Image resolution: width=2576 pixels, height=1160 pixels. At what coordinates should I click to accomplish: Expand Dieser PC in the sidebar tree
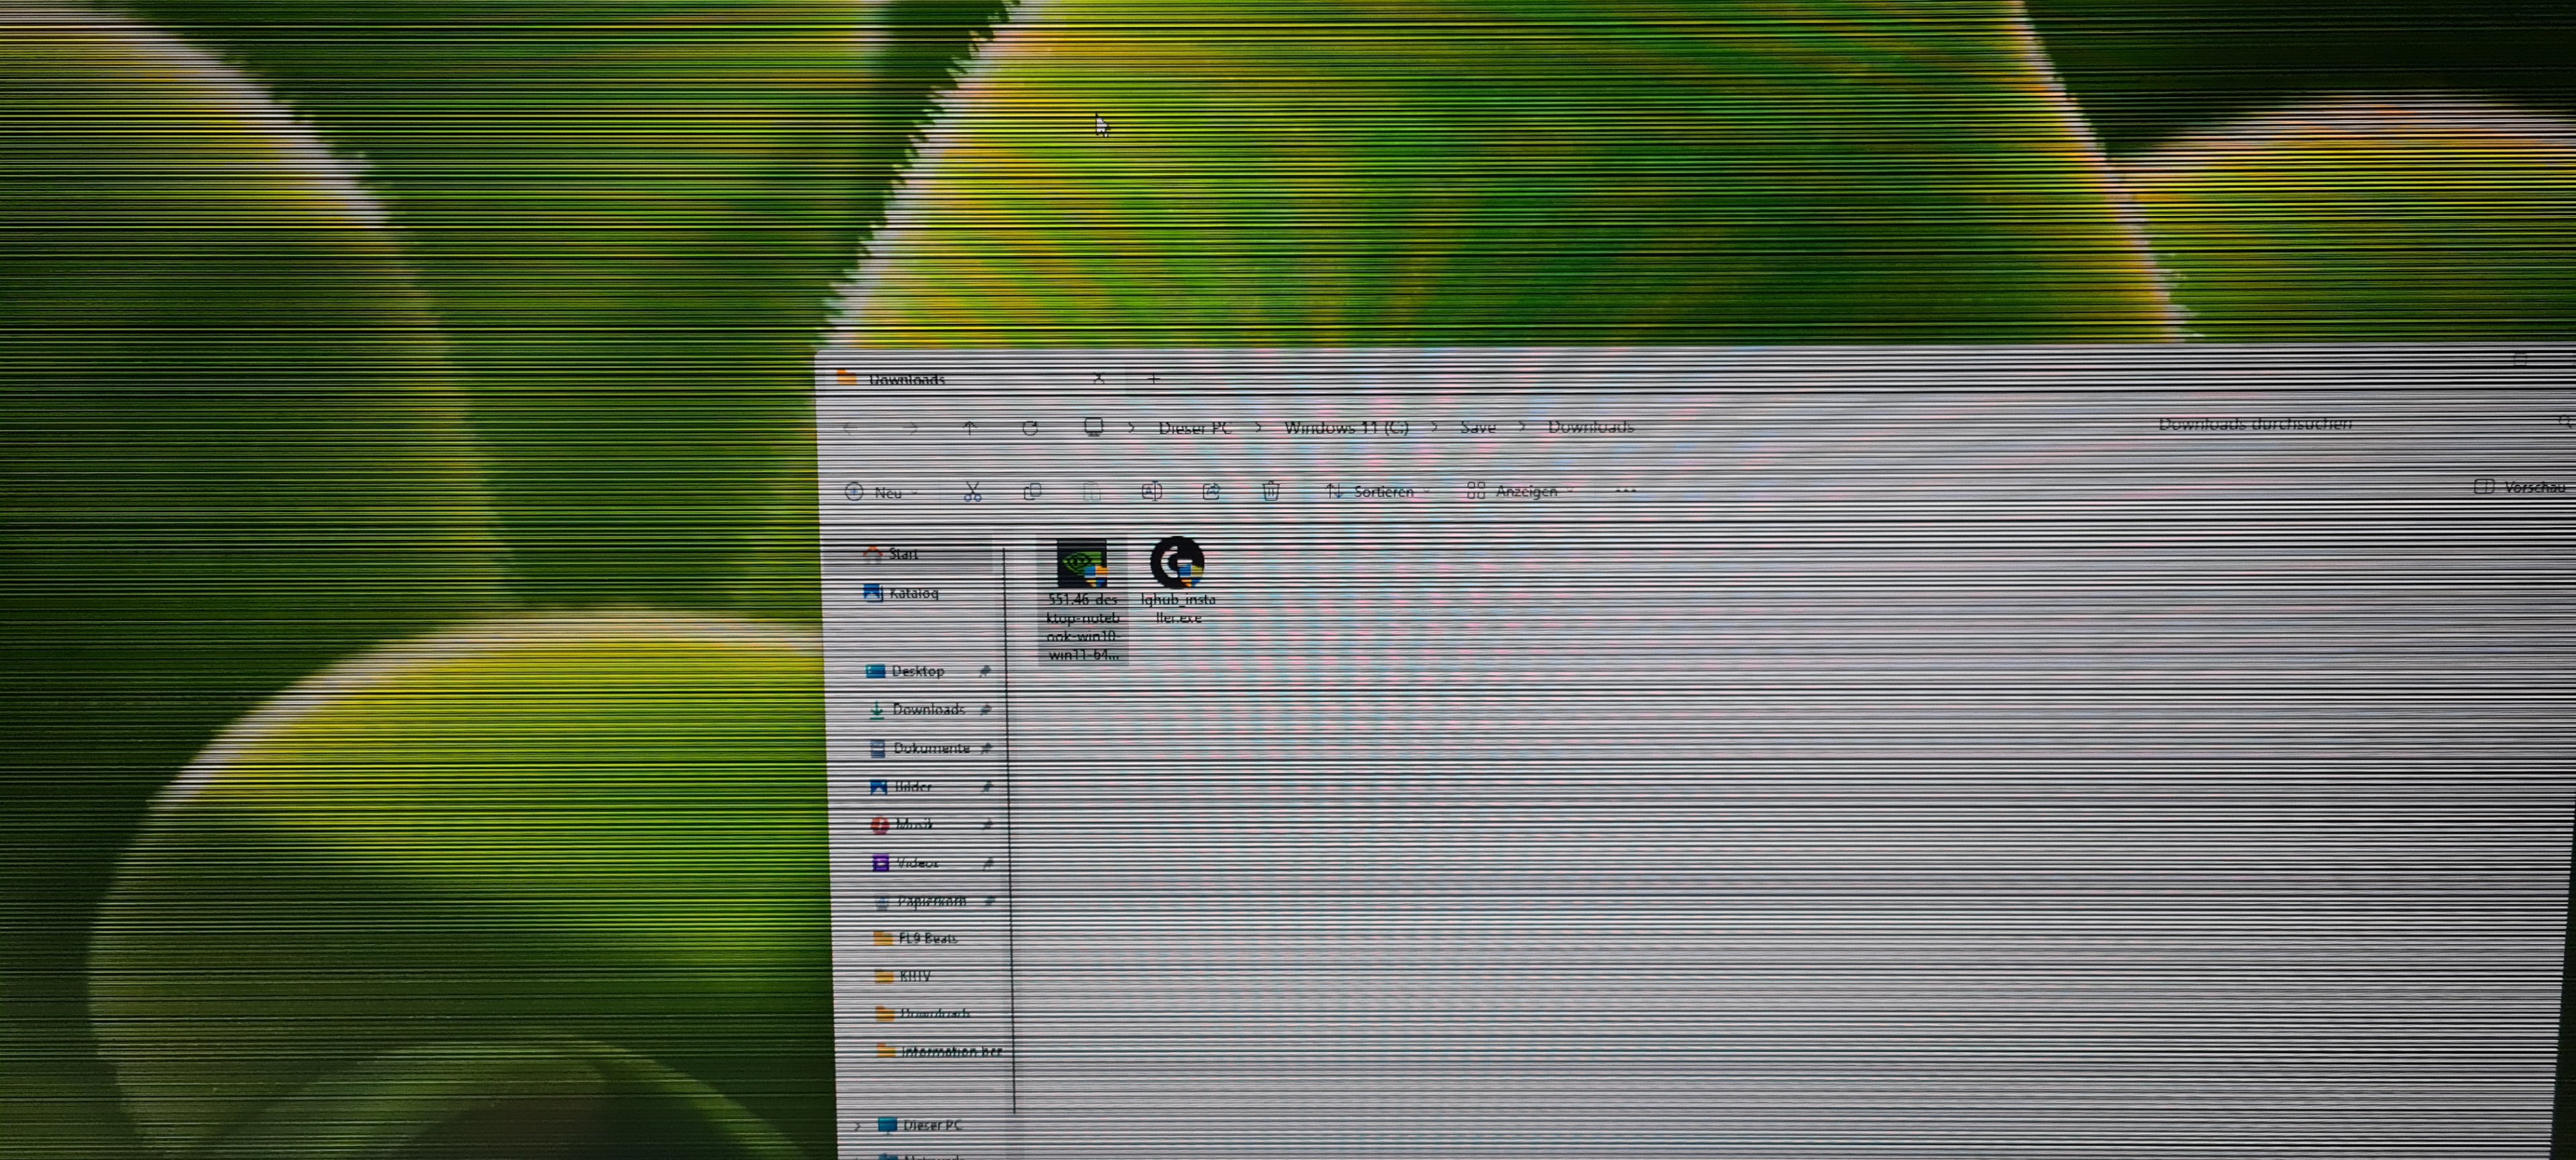point(857,1125)
